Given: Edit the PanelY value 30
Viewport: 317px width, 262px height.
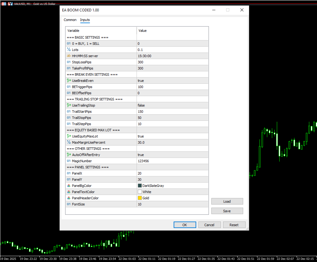Looking at the screenshot, I should coord(172,179).
